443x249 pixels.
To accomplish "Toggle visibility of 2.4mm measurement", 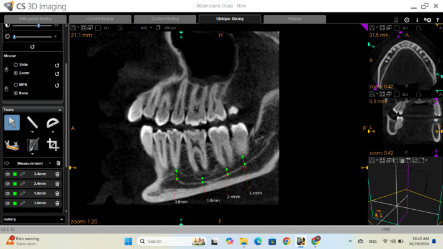I will pos(7,184).
